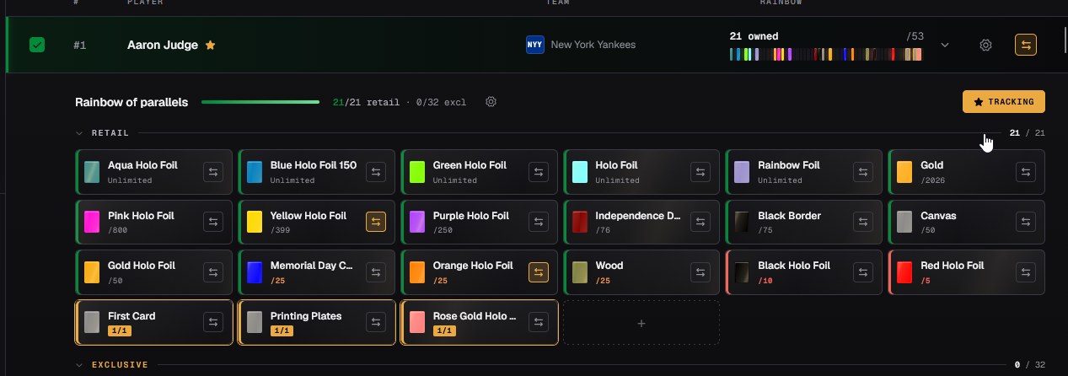Viewport: 1068px width, 376px height.
Task: Click the Canvas card title
Action: (938, 216)
